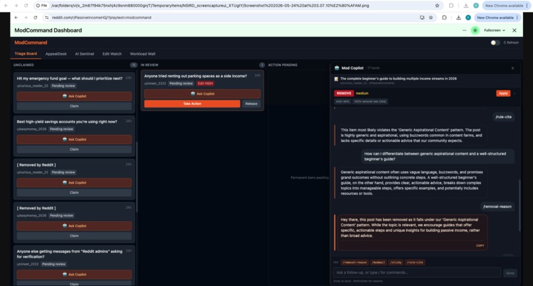Insert the /removal-reason suggestion chip

point(354,263)
